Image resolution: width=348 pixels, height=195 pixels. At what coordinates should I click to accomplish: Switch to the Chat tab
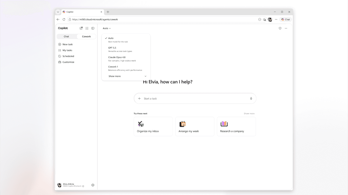point(66,36)
